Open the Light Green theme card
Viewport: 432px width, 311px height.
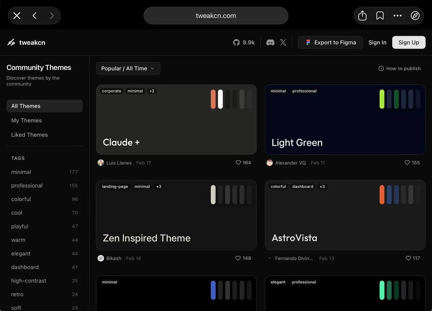click(345, 119)
